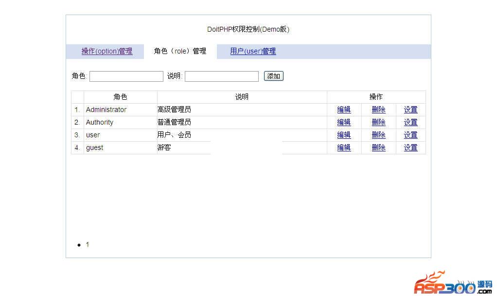Image resolution: width=497 pixels, height=296 pixels.
Task: Click the 高级管理员 description cell
Action: point(242,110)
